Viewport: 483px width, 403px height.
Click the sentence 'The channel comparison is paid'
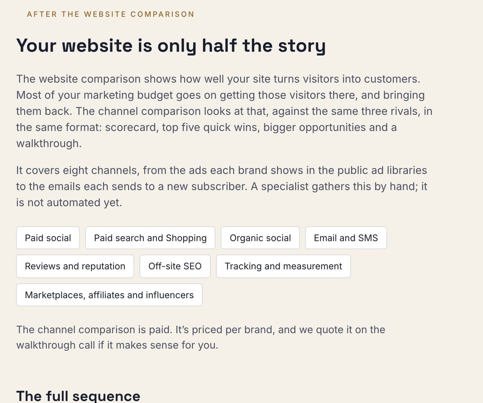[x=94, y=329]
